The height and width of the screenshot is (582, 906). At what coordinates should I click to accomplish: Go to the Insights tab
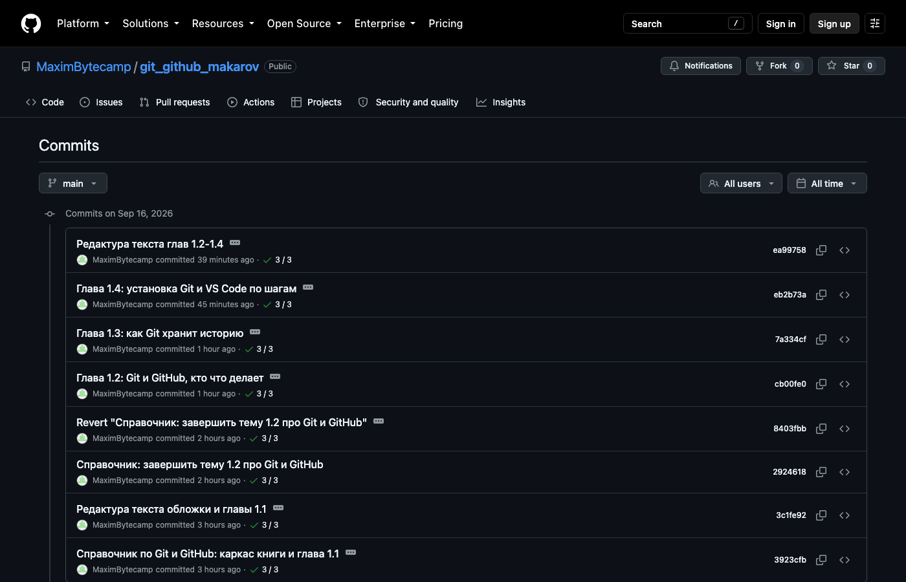(x=501, y=102)
